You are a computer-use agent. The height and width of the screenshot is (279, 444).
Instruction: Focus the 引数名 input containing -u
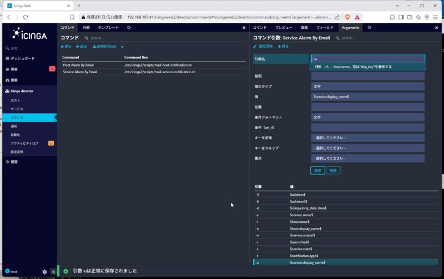tap(368, 59)
